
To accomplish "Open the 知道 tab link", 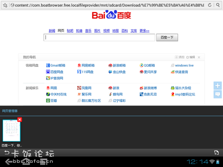I will coord(79,31).
